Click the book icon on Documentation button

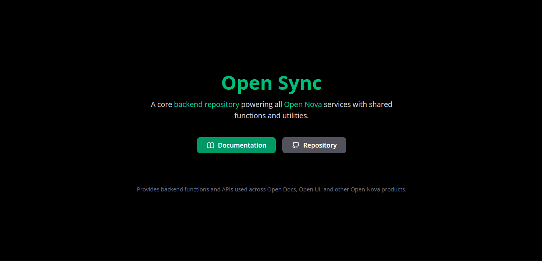[211, 145]
